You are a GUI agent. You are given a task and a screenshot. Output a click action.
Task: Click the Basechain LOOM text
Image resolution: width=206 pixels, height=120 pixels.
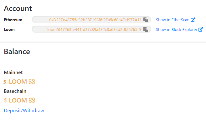(18, 100)
